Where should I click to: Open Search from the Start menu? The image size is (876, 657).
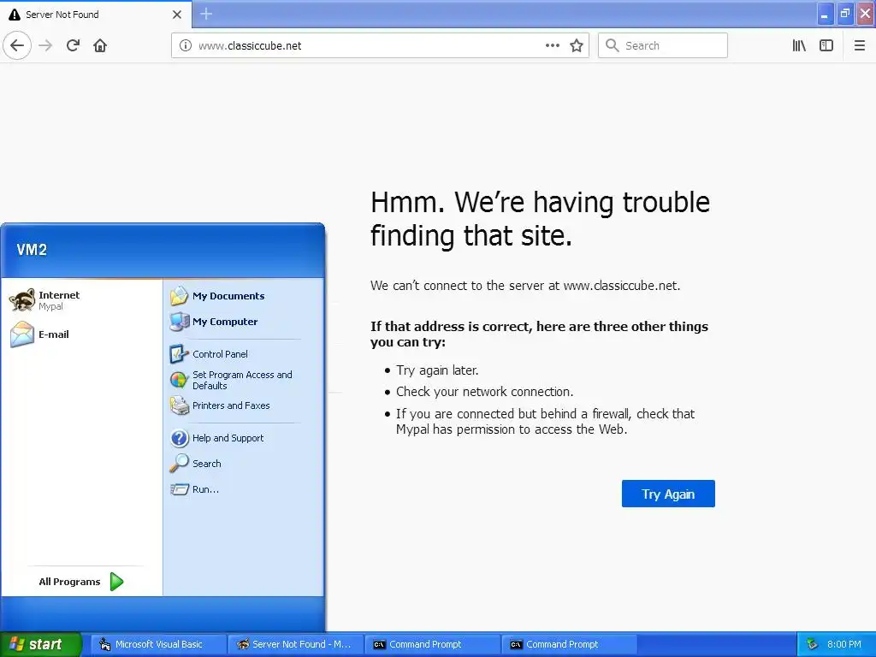pos(244,464)
